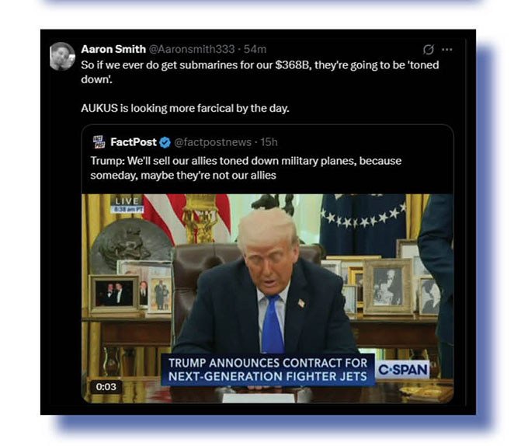Click the LIVE badge on the video
Screen dimensions: 528x446
point(127,201)
